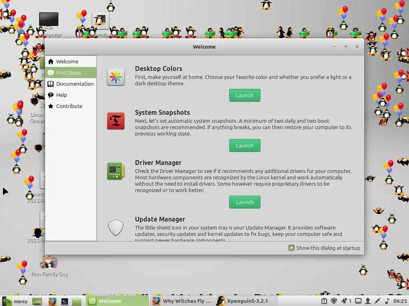409x306 pixels.
Task: Open the Documentation section
Action: [71, 84]
